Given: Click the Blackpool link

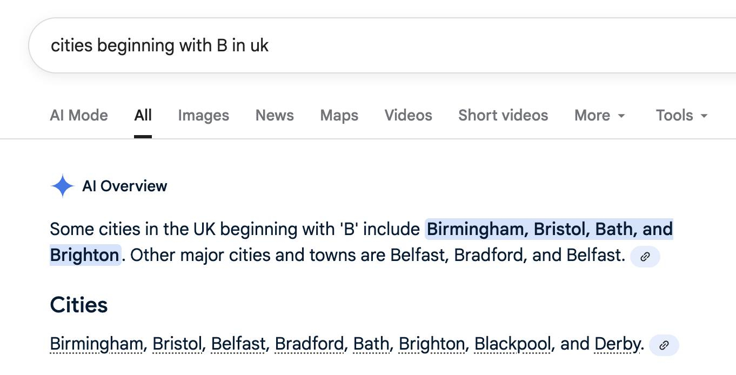Looking at the screenshot, I should pyautogui.click(x=512, y=344).
